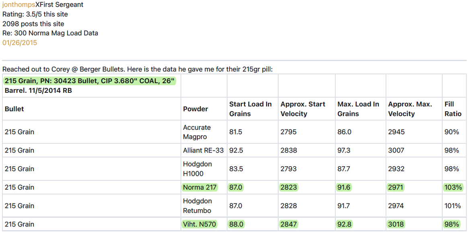This screenshot has width=468, height=233.
Task: Click the Approx. Max. Velocity header
Action: coord(410,109)
